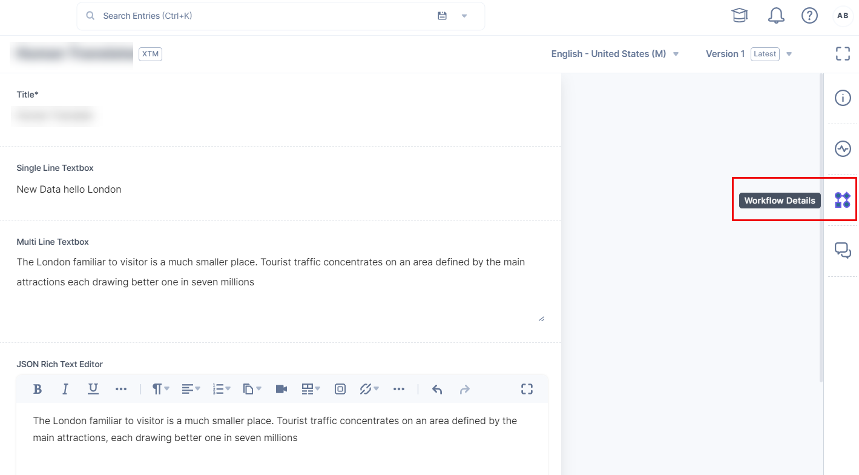Open the English - United States language dropdown
This screenshot has height=475, width=859.
[615, 54]
